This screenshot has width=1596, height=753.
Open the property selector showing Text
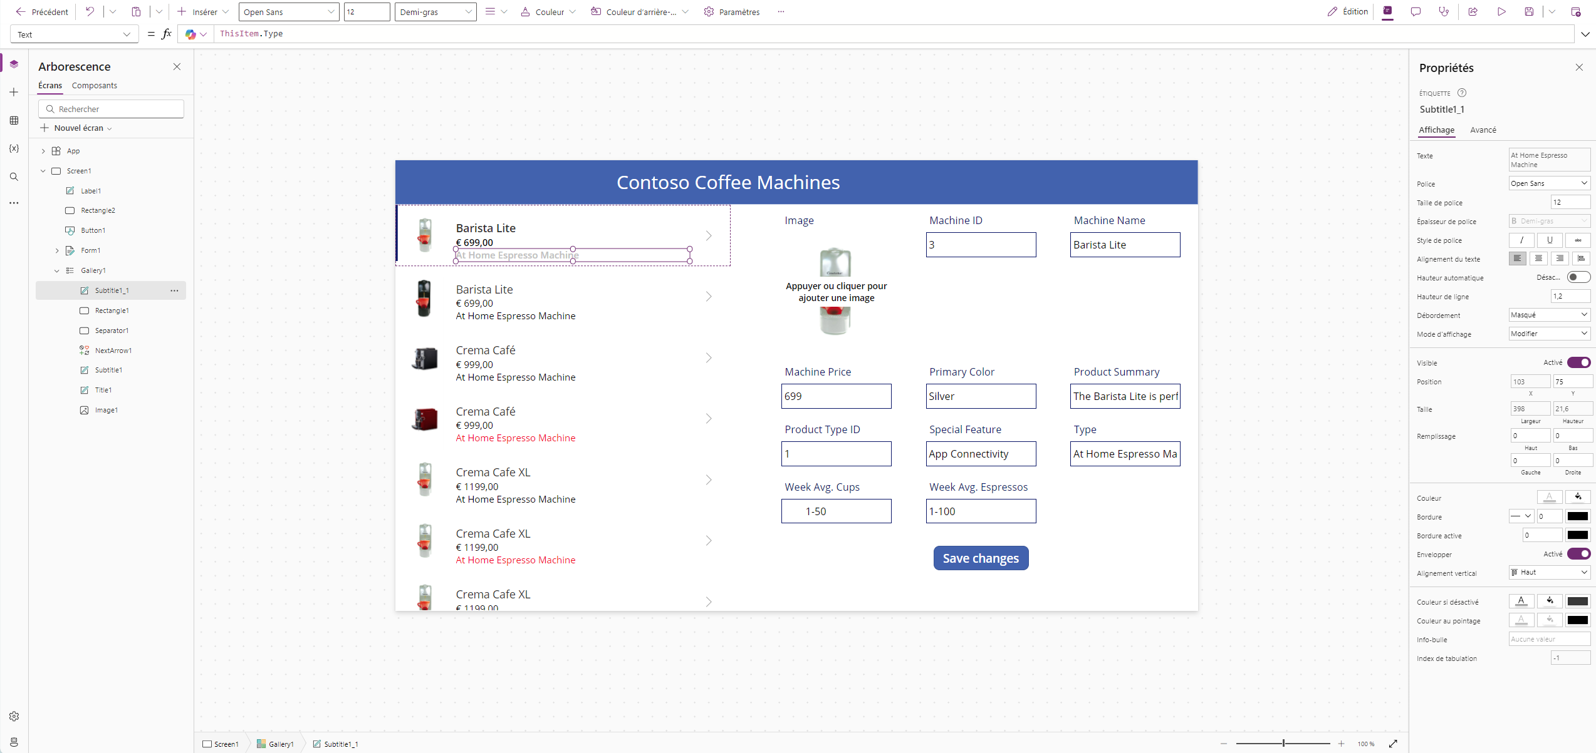tap(75, 34)
